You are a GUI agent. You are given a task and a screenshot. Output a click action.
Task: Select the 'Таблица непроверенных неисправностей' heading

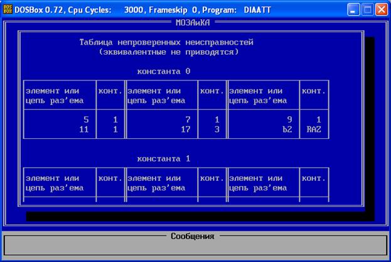click(166, 42)
